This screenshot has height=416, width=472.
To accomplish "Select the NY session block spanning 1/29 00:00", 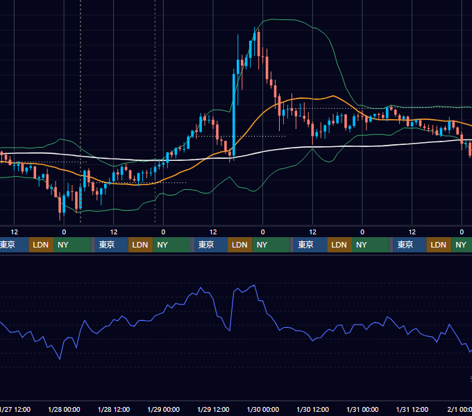I will click(x=171, y=245).
